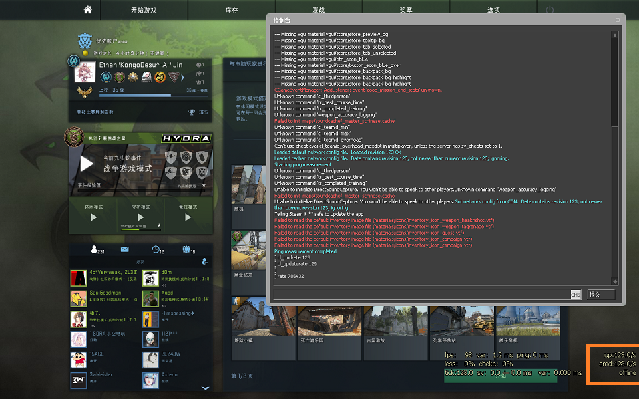Screen dimensions: 639x399
Task: Click the power quit icon in top bar
Action: click(549, 10)
